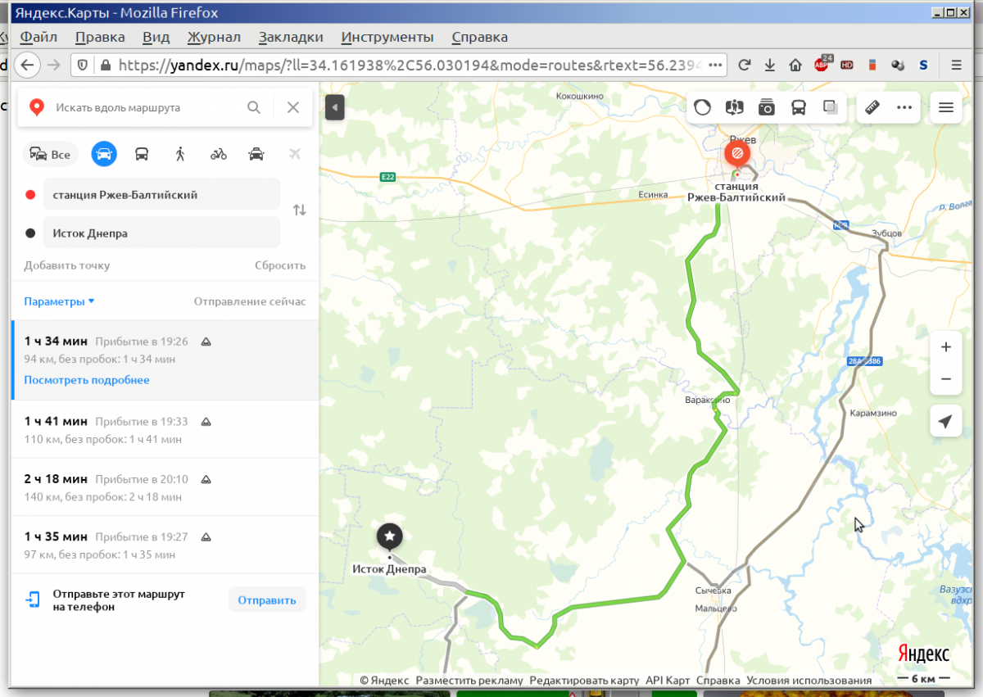
Task: Open page actions ellipsis in URL bar
Action: [x=715, y=65]
